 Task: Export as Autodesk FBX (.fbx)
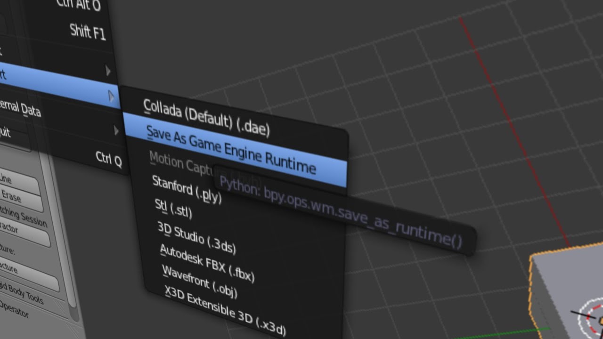click(207, 264)
